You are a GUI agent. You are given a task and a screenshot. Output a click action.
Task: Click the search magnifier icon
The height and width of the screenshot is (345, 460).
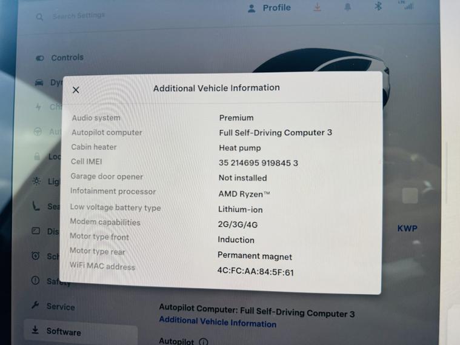point(40,17)
